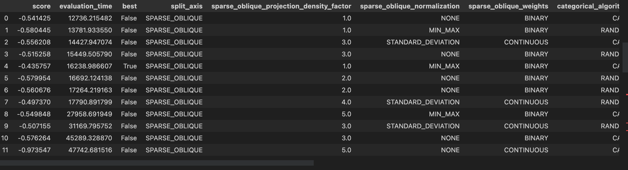Select the True value in best column
The height and width of the screenshot is (170, 628).
click(x=130, y=66)
